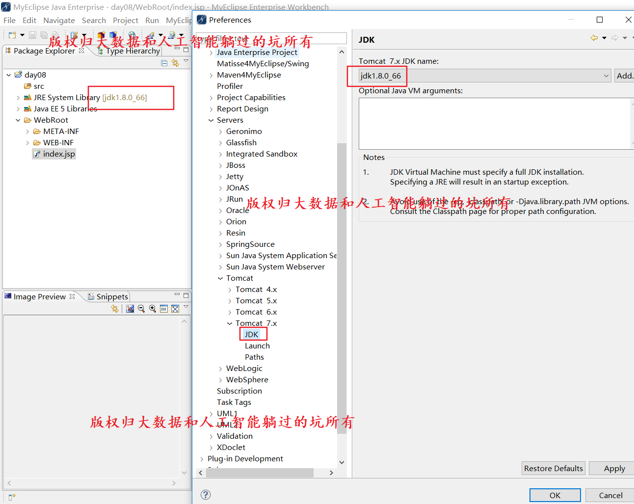634x504 pixels.
Task: Click the Cancel button in Preferences
Action: [x=610, y=495]
